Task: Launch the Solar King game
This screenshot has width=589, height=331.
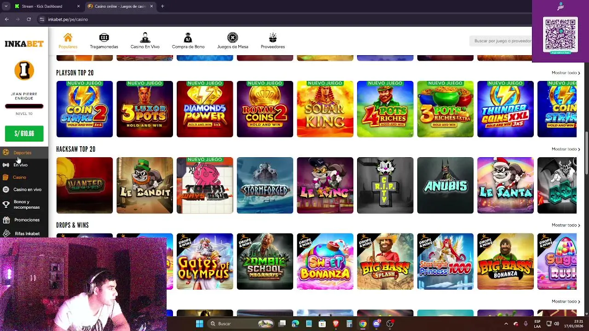Action: coord(325,109)
